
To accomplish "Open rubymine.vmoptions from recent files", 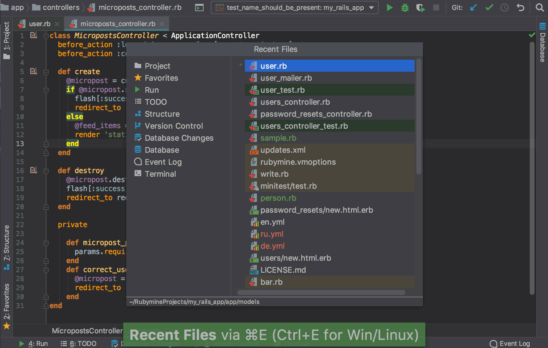I will [x=330, y=162].
